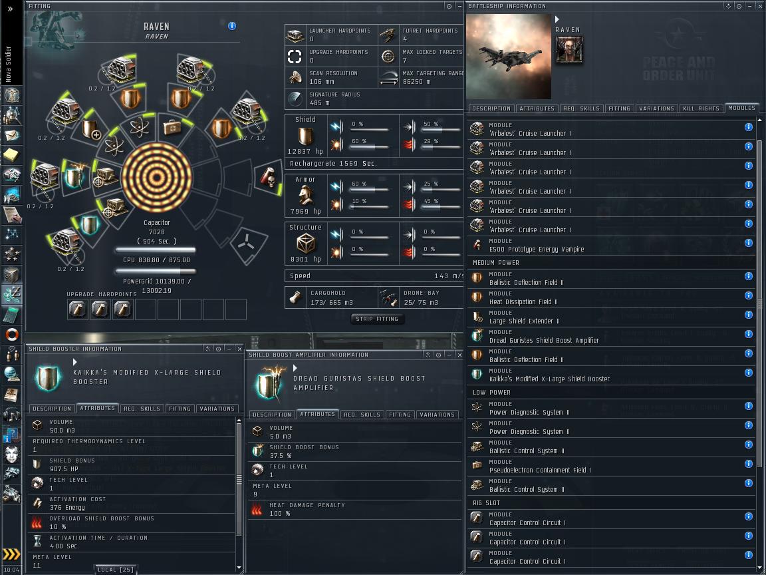Switch to Kill Rights tab

(701, 108)
